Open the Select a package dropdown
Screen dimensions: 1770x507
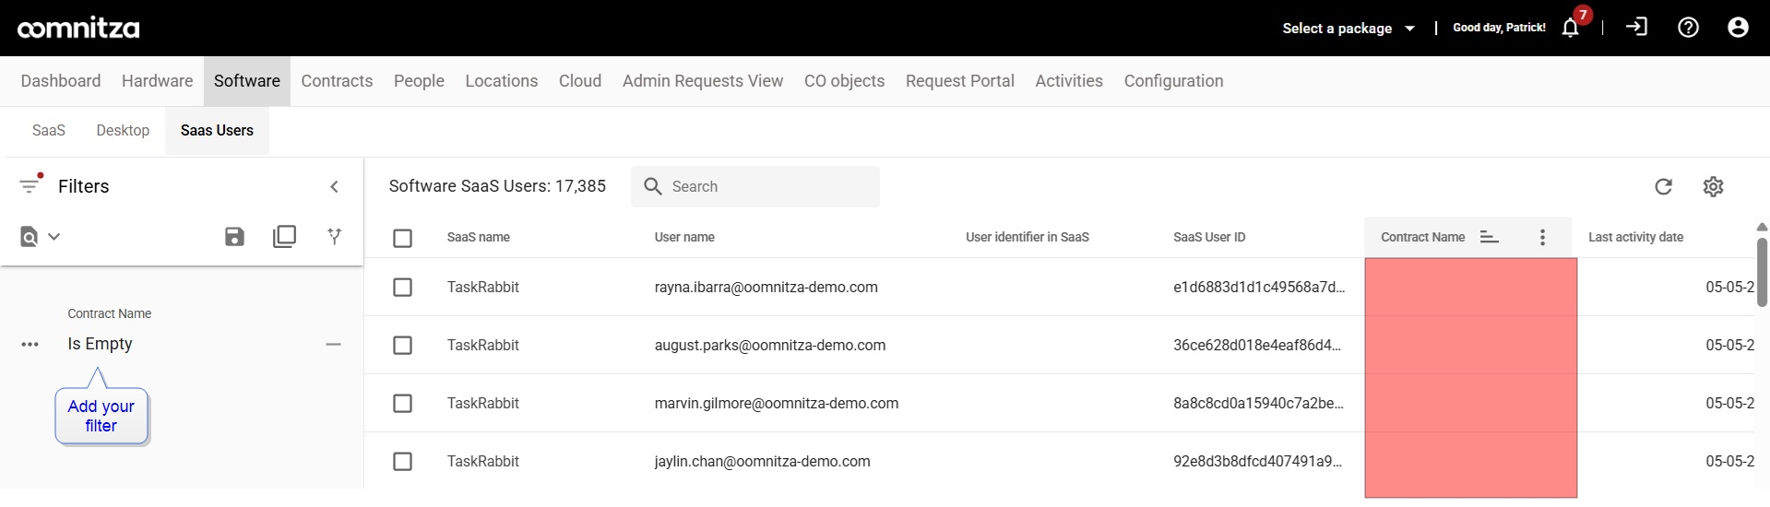(1348, 29)
